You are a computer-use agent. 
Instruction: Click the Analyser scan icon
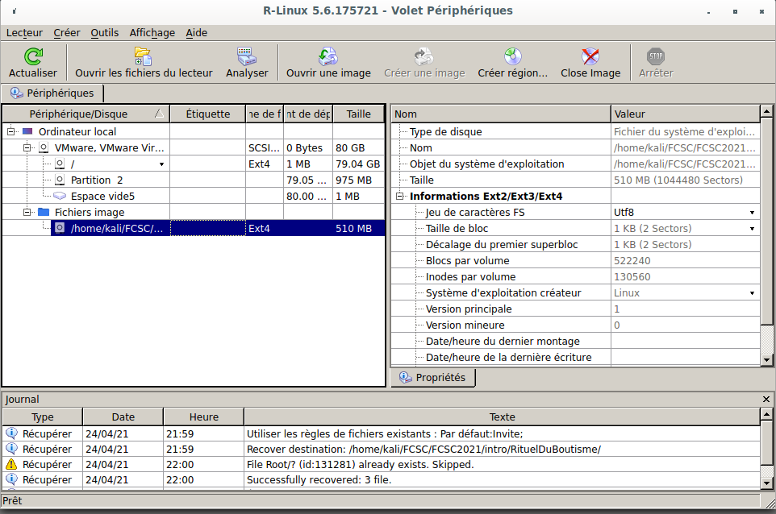point(247,56)
